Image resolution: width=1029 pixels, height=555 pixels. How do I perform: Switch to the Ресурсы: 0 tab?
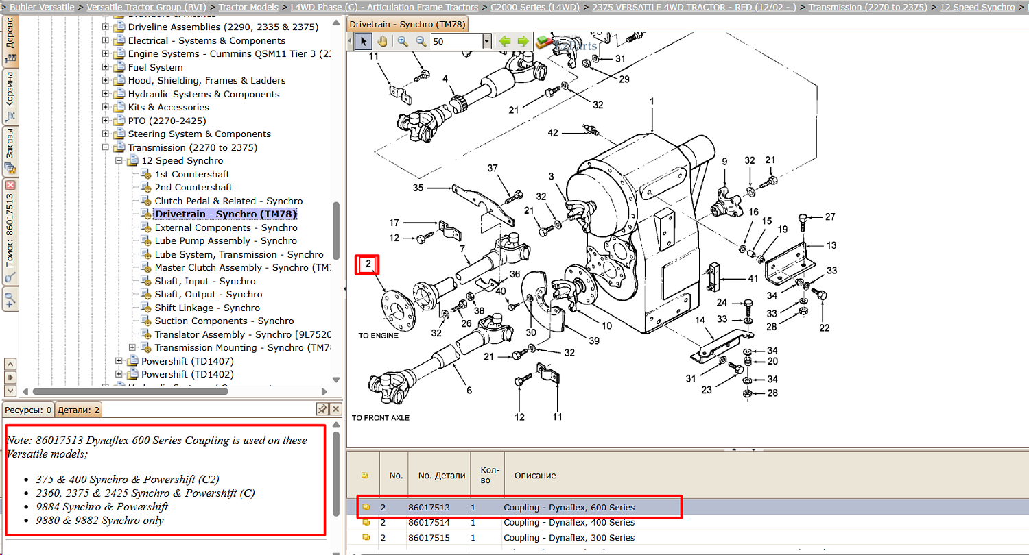click(28, 410)
